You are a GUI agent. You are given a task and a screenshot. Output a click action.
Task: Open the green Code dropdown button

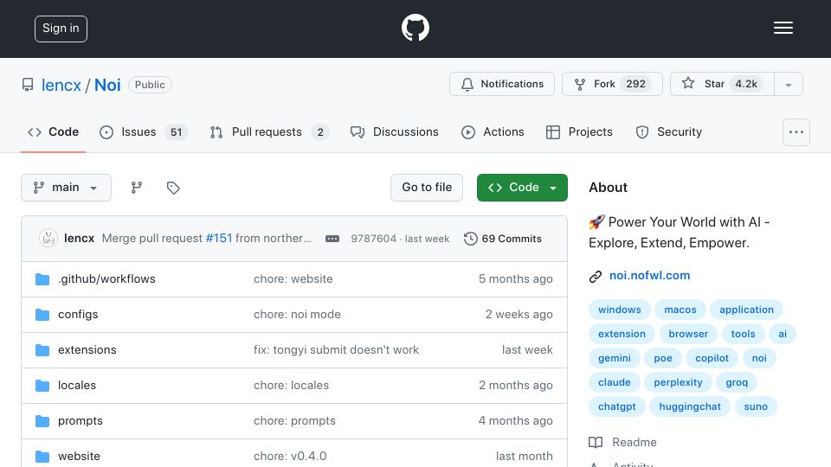[x=522, y=188]
